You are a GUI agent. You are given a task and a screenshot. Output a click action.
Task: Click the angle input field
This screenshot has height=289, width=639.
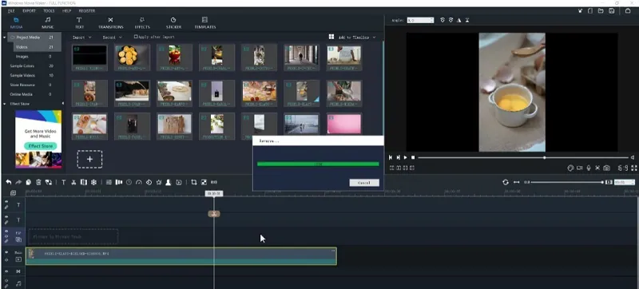[420, 20]
